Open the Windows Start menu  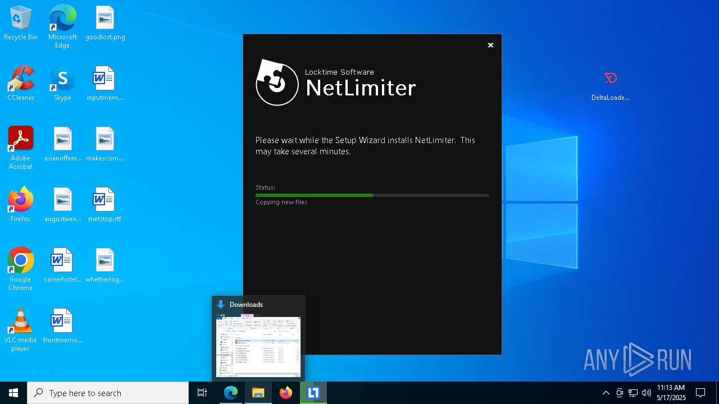tap(13, 393)
